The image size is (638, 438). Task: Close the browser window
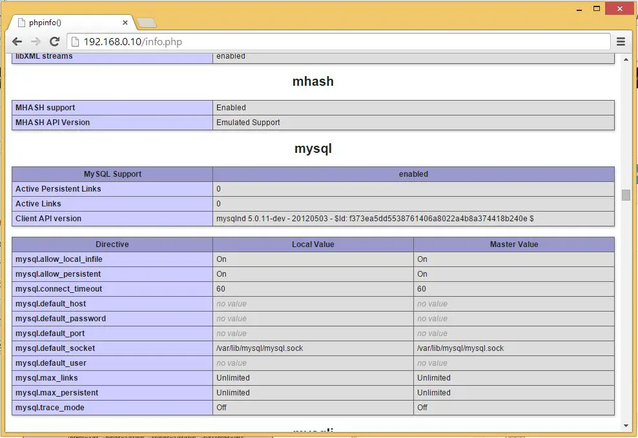[x=620, y=8]
